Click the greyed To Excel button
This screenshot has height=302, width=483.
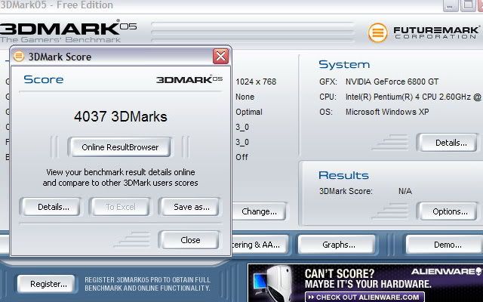120,207
